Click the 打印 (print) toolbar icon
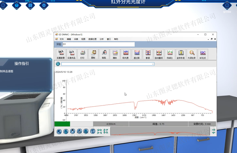The image size is (237, 153). click(82, 54)
